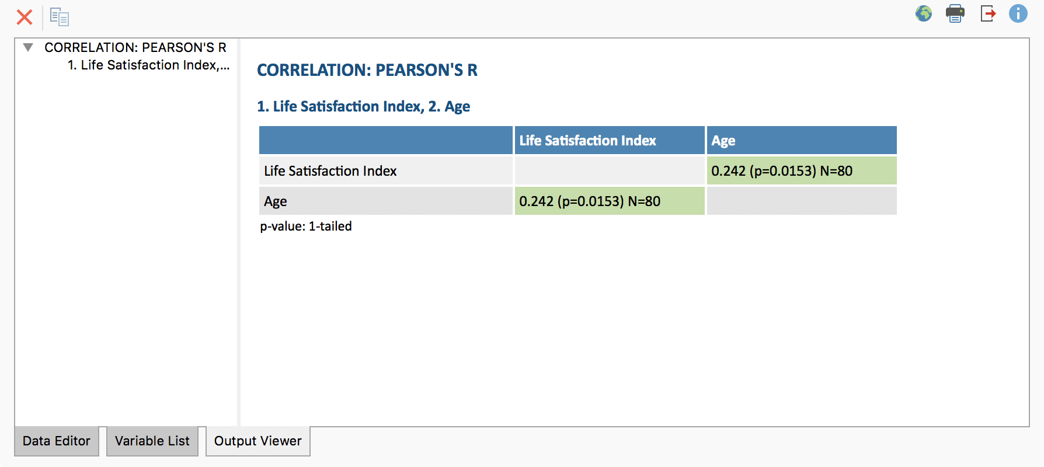Image resolution: width=1044 pixels, height=467 pixels.
Task: Switch to the Data Editor tab
Action: [x=57, y=441]
